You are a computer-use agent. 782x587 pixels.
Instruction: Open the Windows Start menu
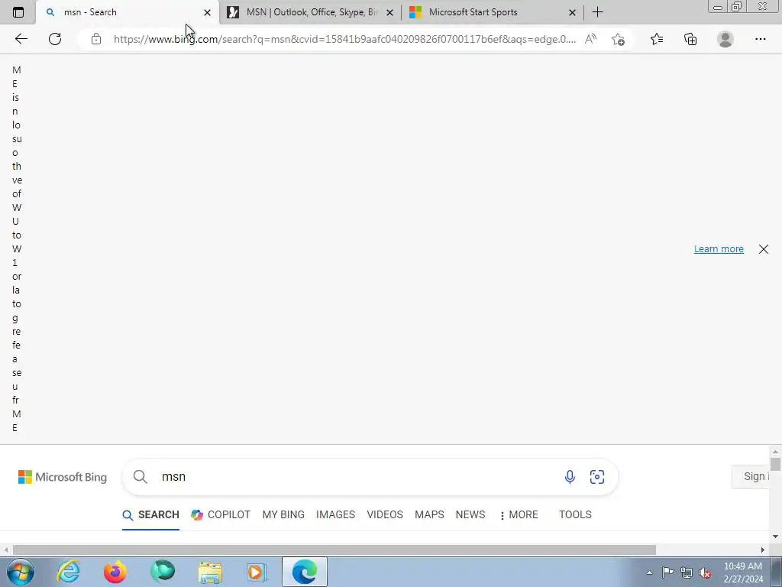click(21, 572)
